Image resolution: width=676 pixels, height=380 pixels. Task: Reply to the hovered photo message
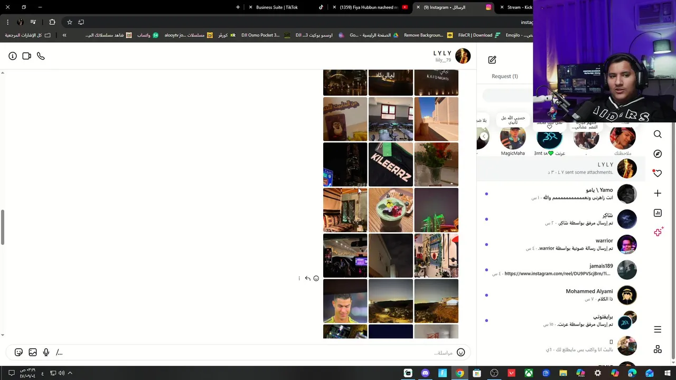[307, 278]
